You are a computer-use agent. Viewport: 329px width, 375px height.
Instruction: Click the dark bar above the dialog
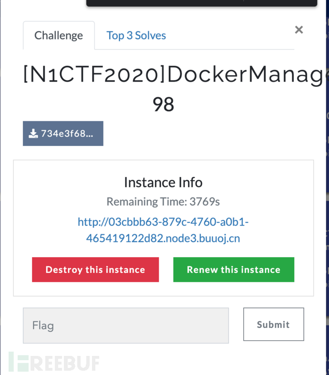[x=201, y=3]
